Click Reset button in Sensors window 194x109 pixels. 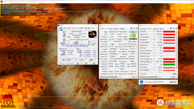tap(174, 74)
